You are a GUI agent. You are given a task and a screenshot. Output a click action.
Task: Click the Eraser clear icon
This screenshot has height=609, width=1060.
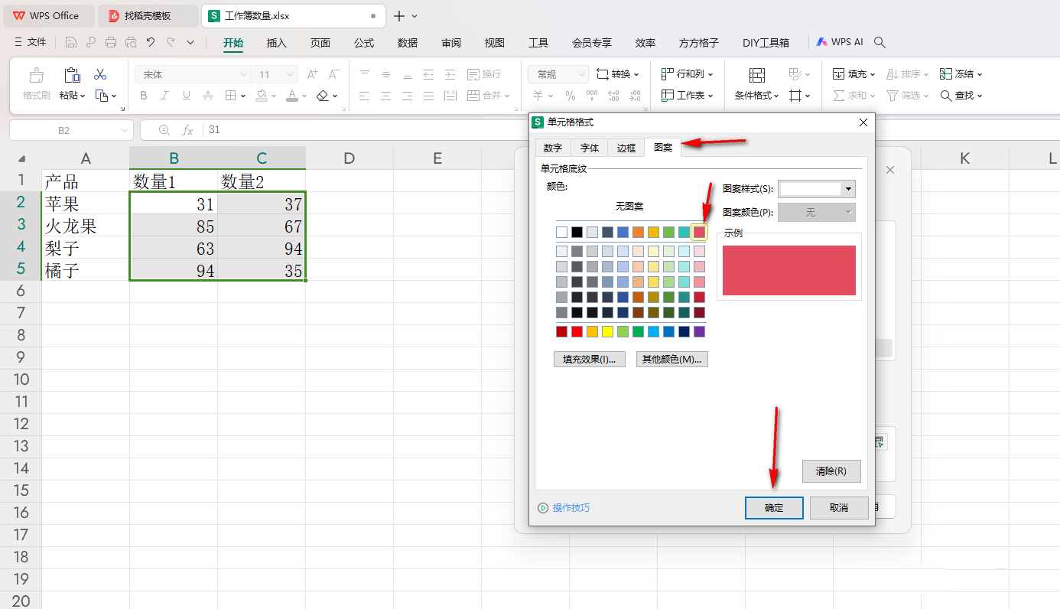tap(322, 96)
